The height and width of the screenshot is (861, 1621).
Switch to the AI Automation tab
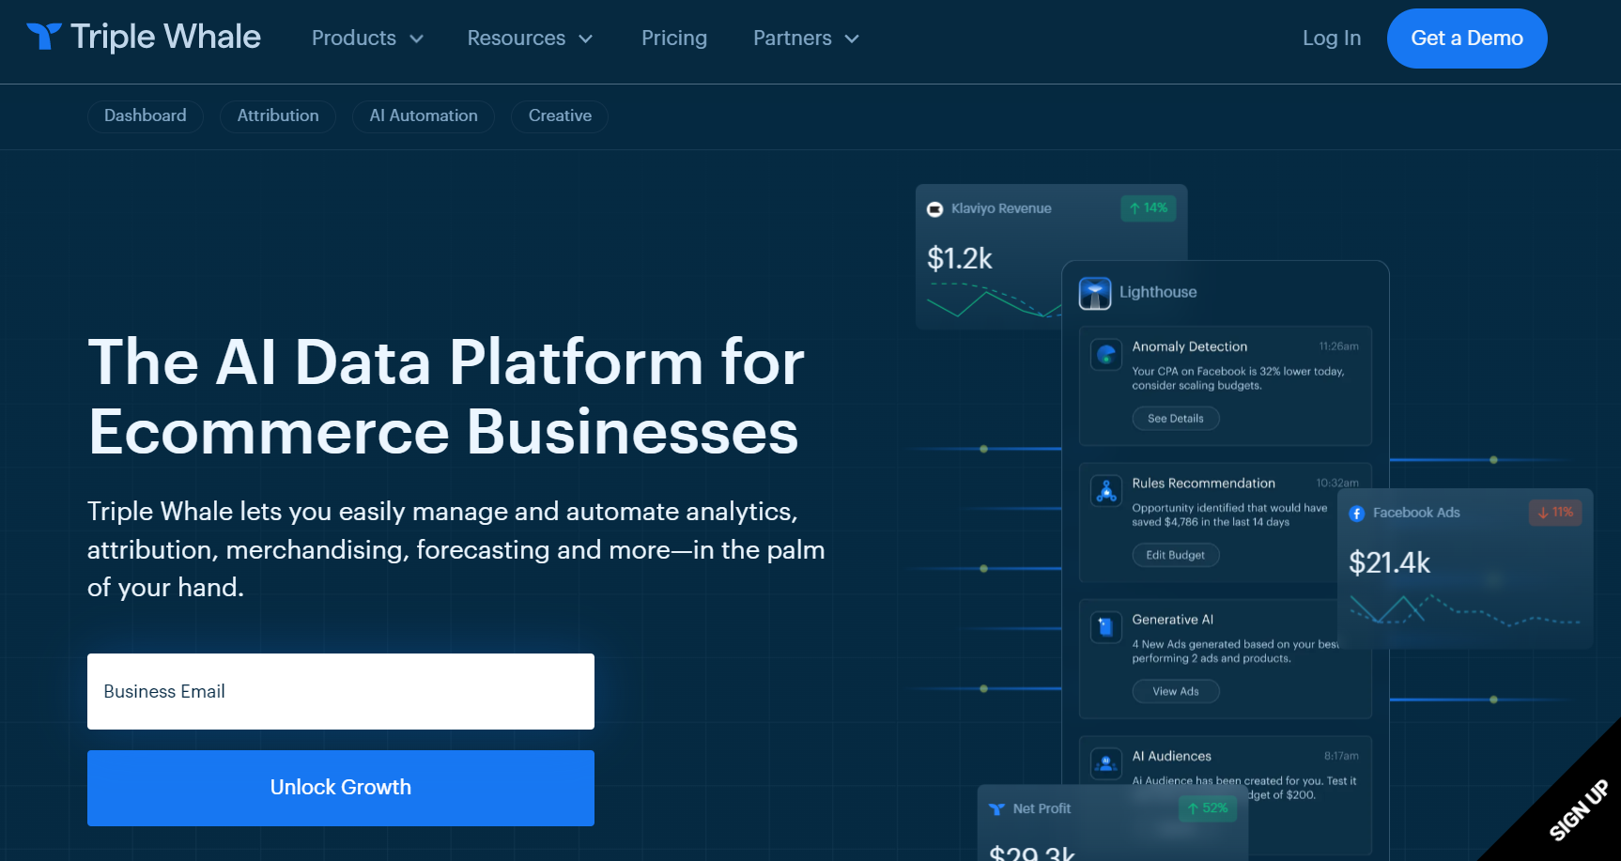click(424, 116)
